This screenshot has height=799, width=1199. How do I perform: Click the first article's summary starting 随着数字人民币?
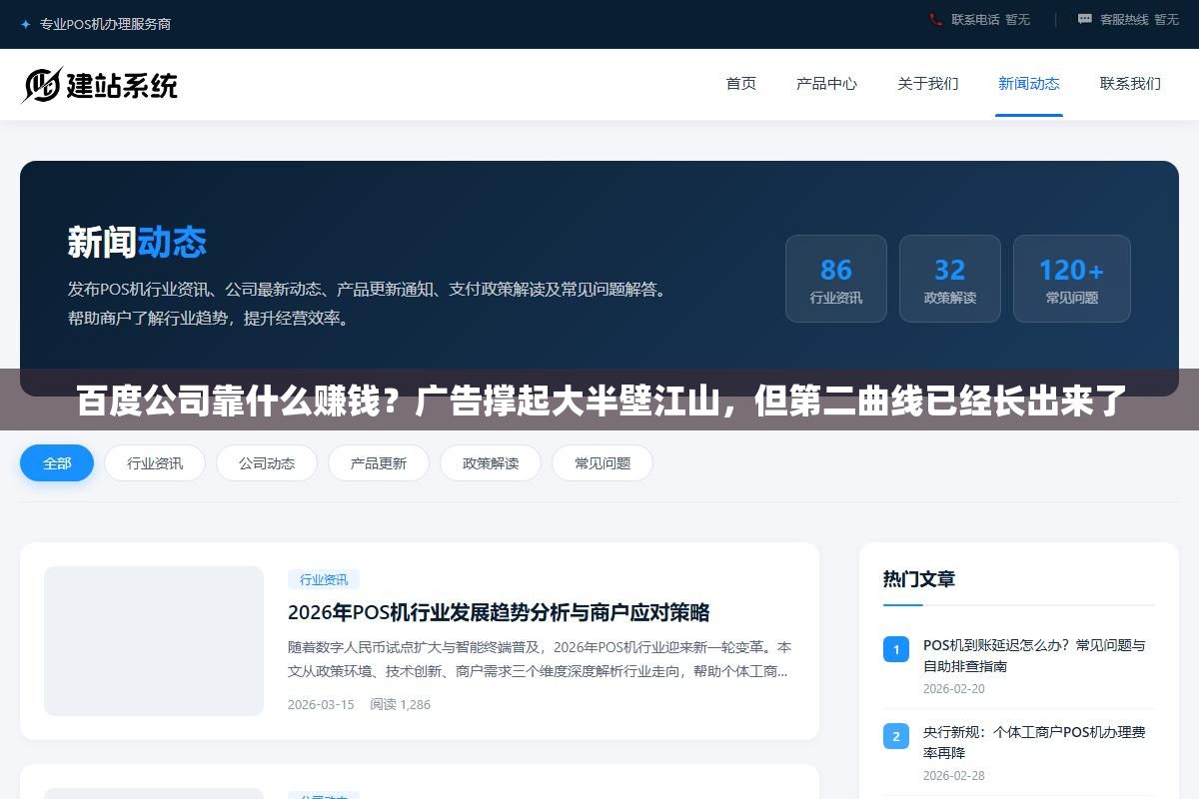point(540,659)
